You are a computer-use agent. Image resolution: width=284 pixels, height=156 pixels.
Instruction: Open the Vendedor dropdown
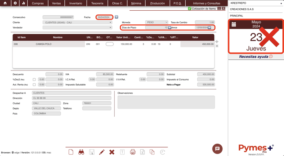77,28
